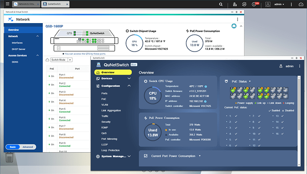Viewport: 307px width, 174px height.
Task: Collapse the Configuration menu chevron
Action: click(x=129, y=86)
